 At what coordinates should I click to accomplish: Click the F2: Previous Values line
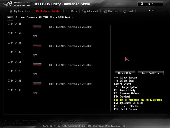(x=127, y=93)
